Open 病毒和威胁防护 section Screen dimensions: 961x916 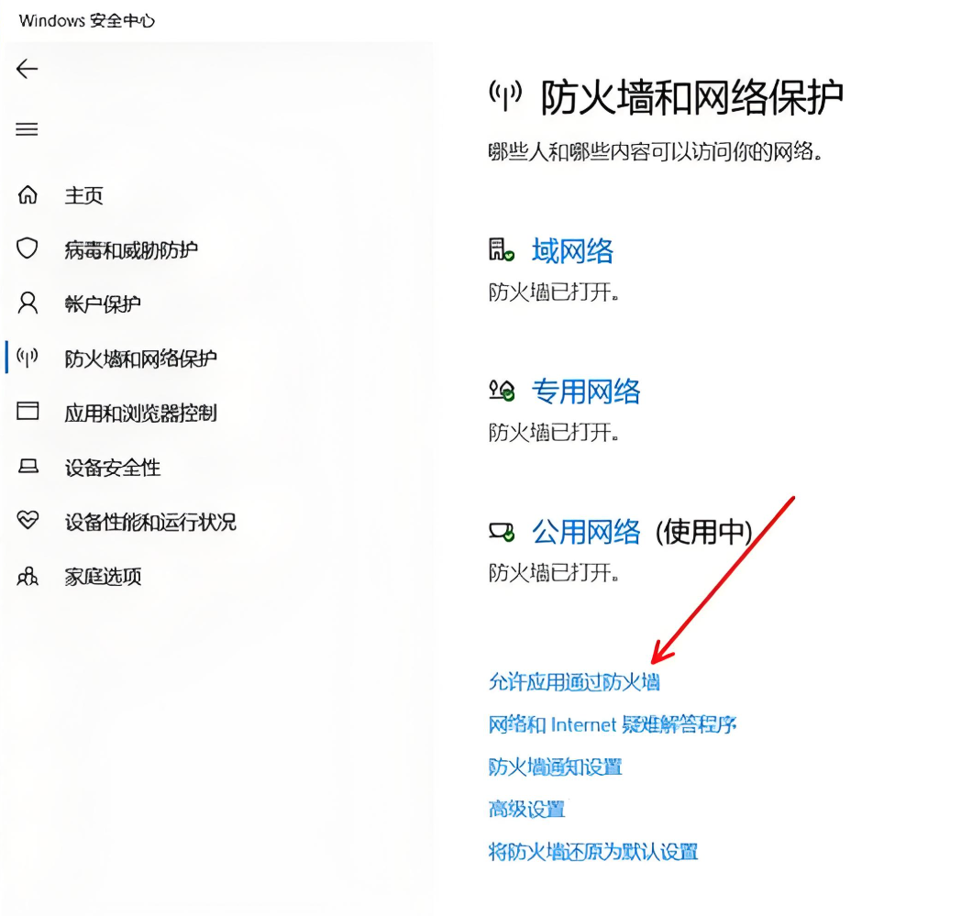131,249
